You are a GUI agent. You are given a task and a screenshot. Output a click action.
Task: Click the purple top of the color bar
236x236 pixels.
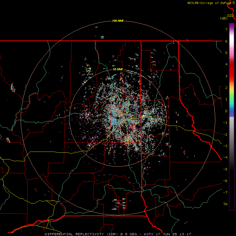tap(232, 26)
